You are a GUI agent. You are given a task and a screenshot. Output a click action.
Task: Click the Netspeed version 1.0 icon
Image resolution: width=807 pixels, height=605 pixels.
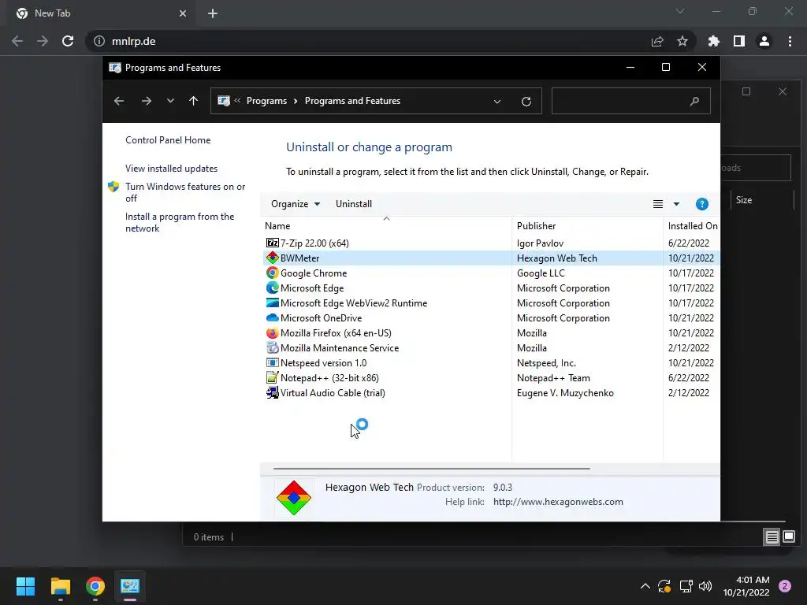[x=272, y=362]
